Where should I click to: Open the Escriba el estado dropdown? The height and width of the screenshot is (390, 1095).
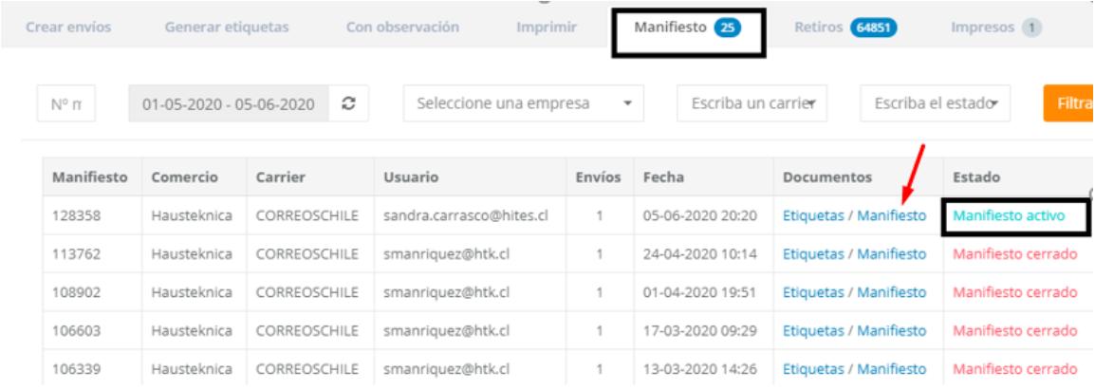click(x=935, y=103)
